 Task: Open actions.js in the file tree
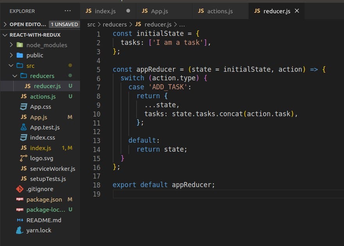tap(43, 96)
